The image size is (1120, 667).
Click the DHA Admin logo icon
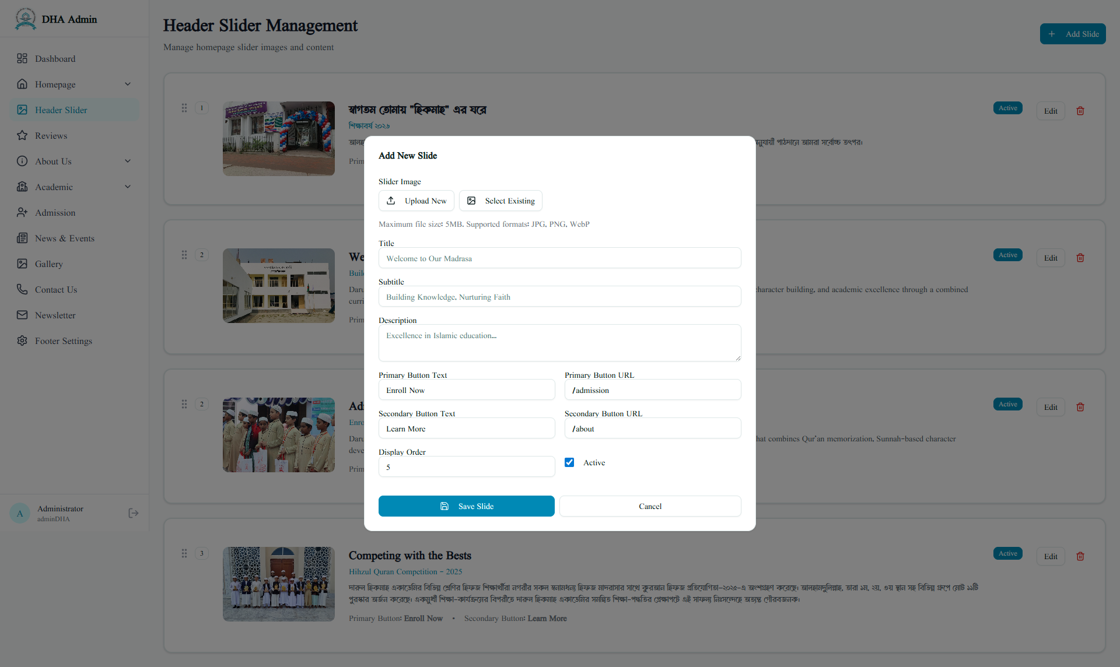[25, 19]
